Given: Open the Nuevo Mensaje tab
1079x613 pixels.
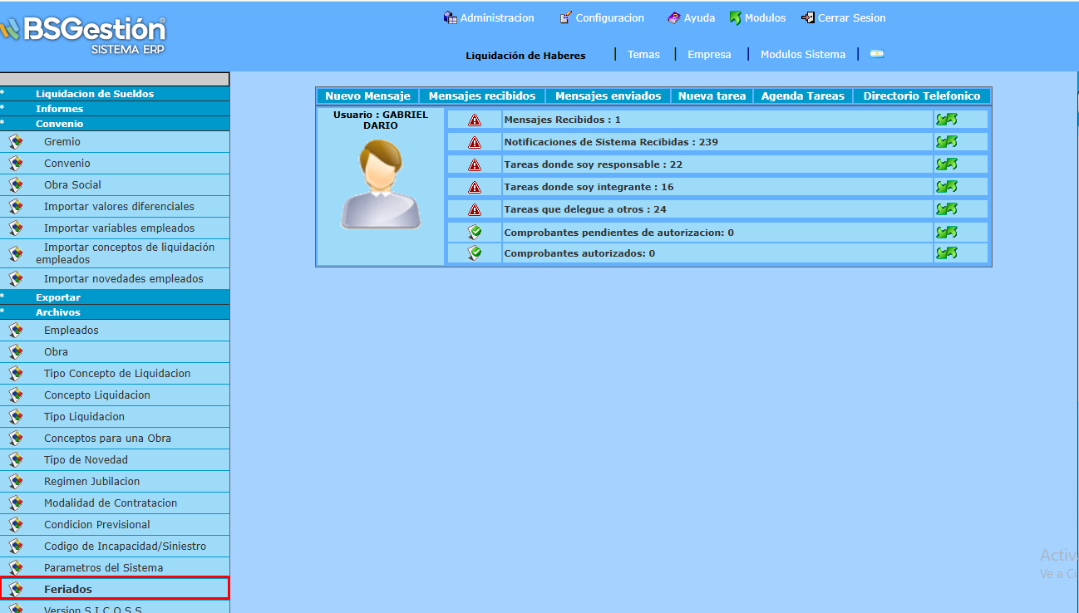Looking at the screenshot, I should (x=367, y=96).
